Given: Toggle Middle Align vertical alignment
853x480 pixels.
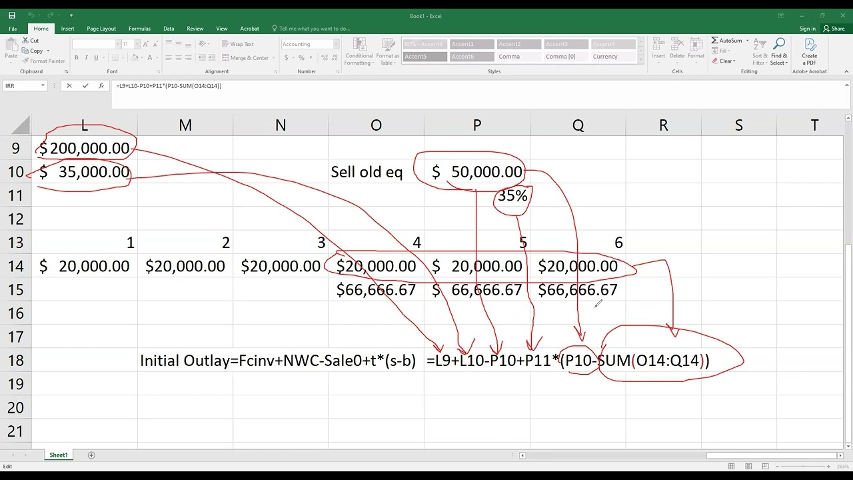Looking at the screenshot, I should click(179, 44).
